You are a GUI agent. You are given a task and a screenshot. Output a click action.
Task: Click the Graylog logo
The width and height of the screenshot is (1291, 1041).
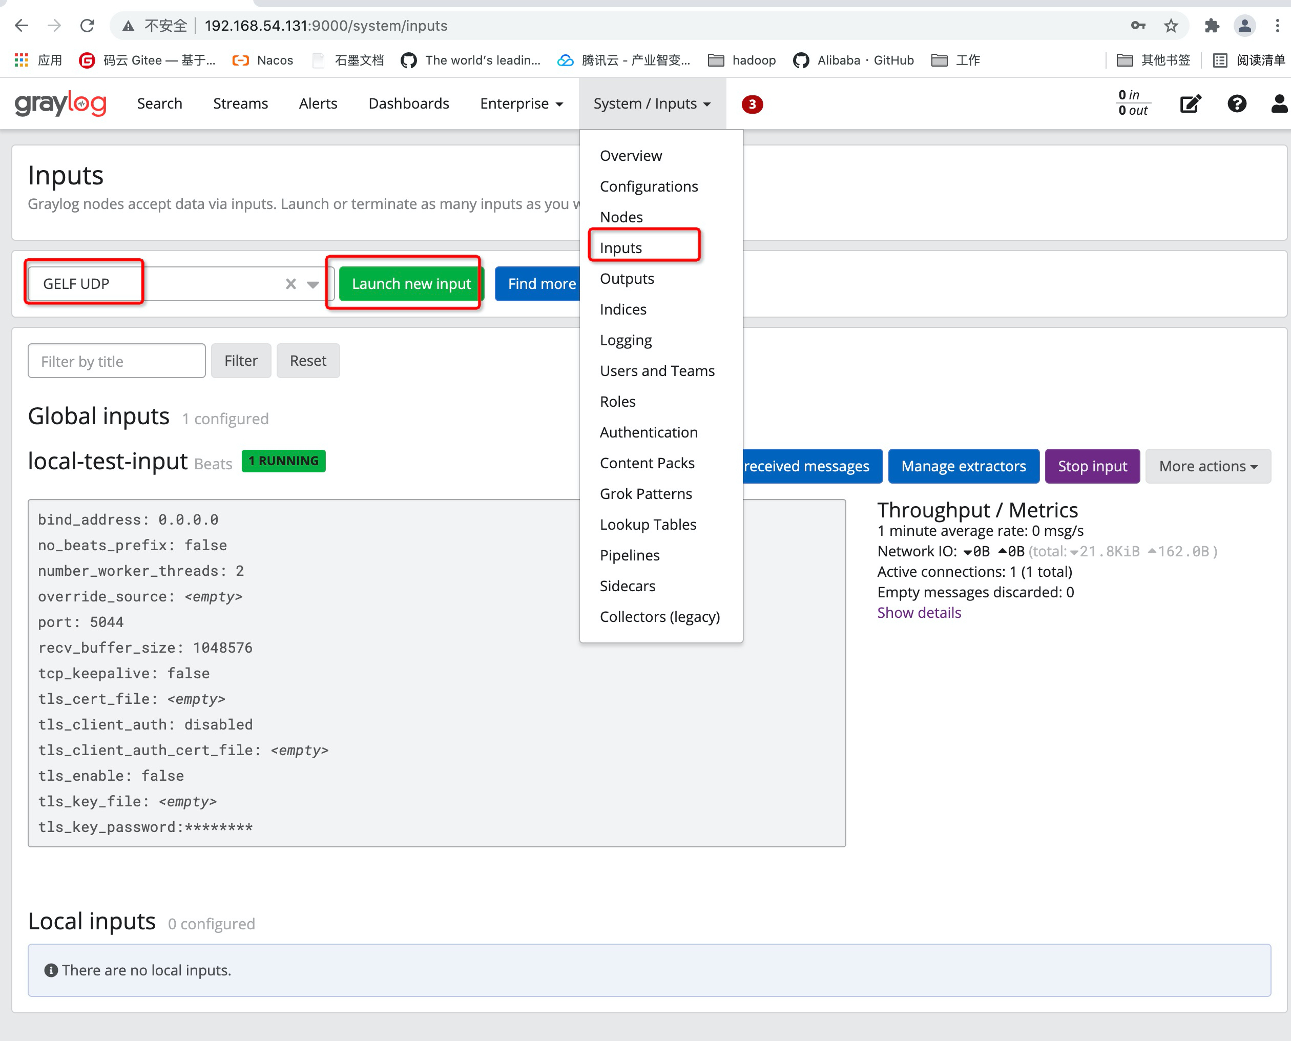pyautogui.click(x=60, y=103)
